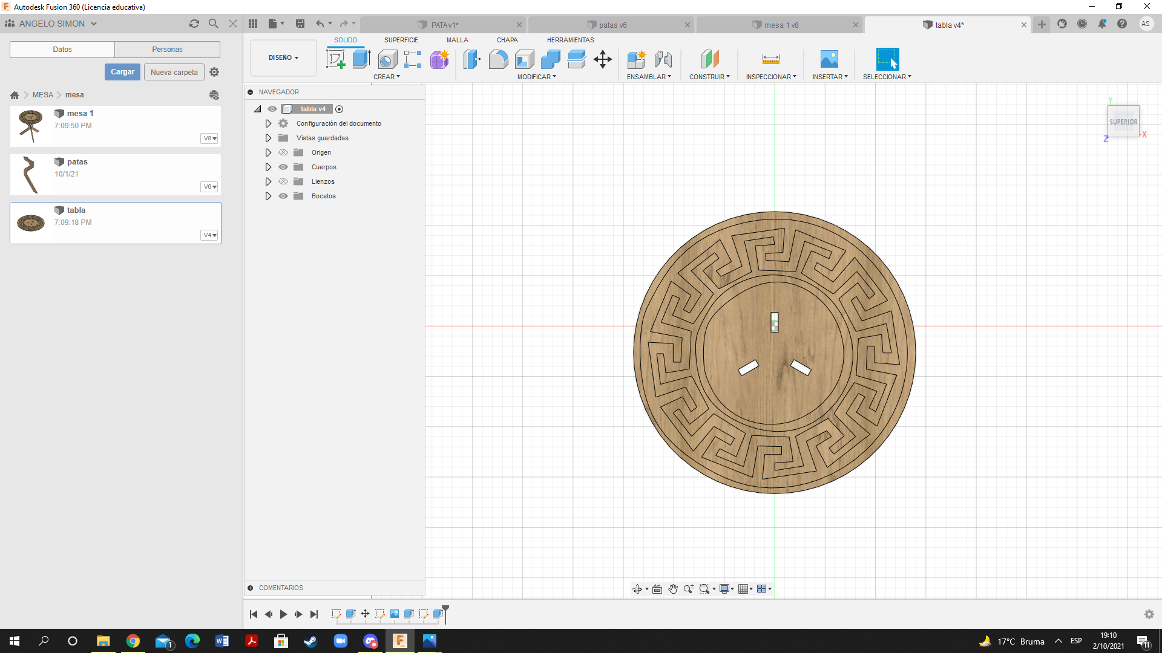
Task: Click the Offset Face tool icon
Action: click(x=577, y=59)
